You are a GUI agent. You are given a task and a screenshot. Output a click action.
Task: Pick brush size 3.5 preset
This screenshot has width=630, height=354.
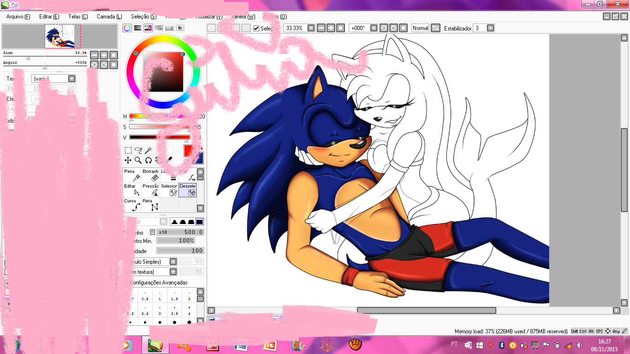coord(174,311)
